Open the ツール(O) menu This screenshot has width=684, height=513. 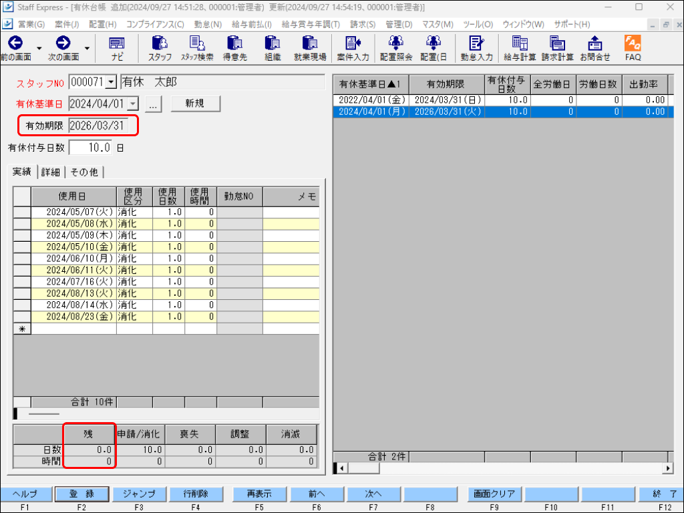click(x=478, y=25)
